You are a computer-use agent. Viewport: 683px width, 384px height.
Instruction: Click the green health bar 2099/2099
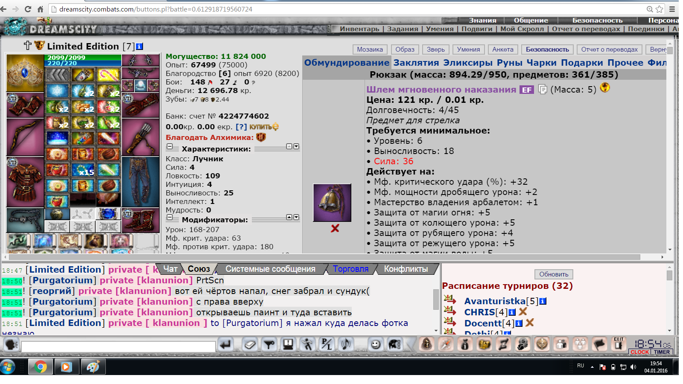83,57
